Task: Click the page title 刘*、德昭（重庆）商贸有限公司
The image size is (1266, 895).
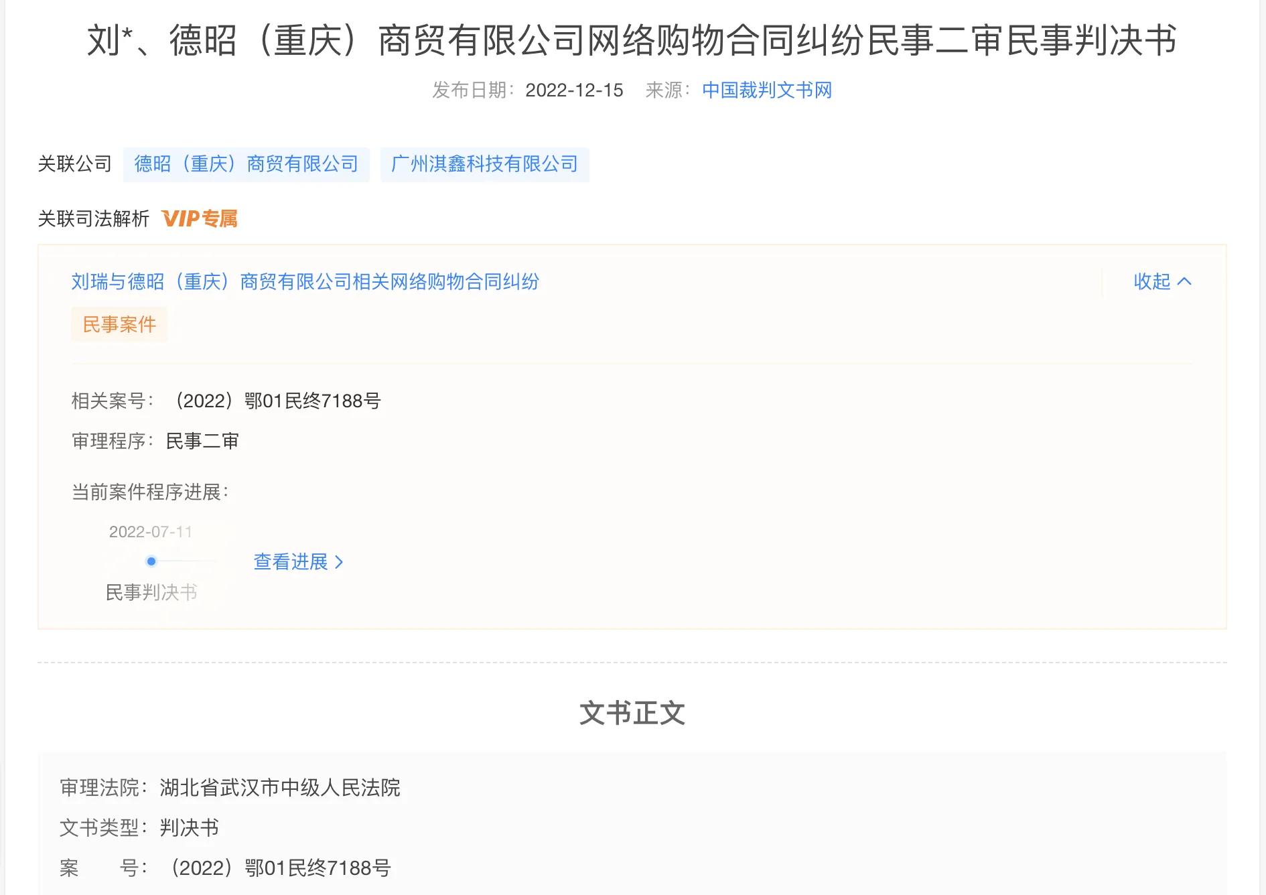Action: point(632,40)
